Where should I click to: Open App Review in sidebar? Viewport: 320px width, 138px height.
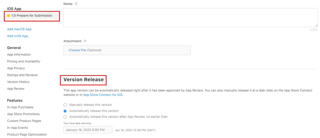pyautogui.click(x=16, y=89)
